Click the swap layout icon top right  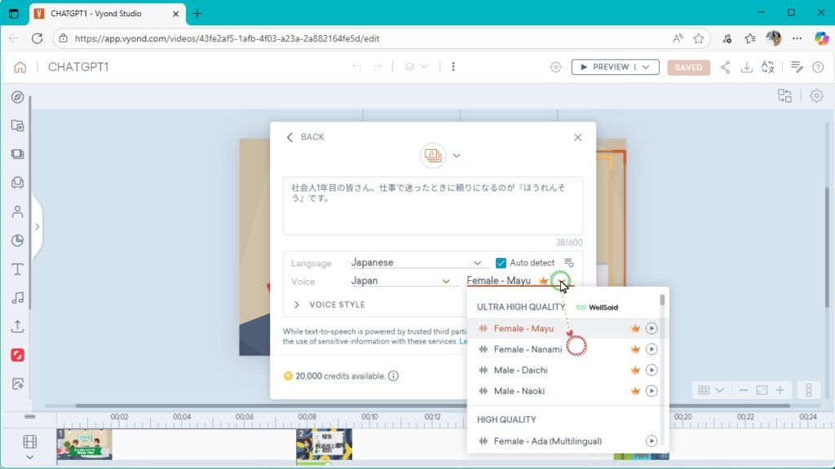[784, 96]
